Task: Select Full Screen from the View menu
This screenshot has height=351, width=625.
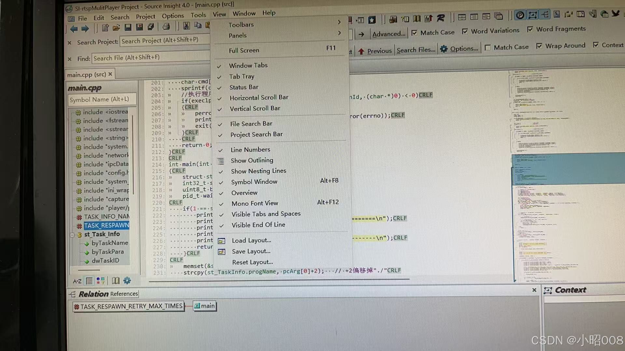Action: coord(244,50)
